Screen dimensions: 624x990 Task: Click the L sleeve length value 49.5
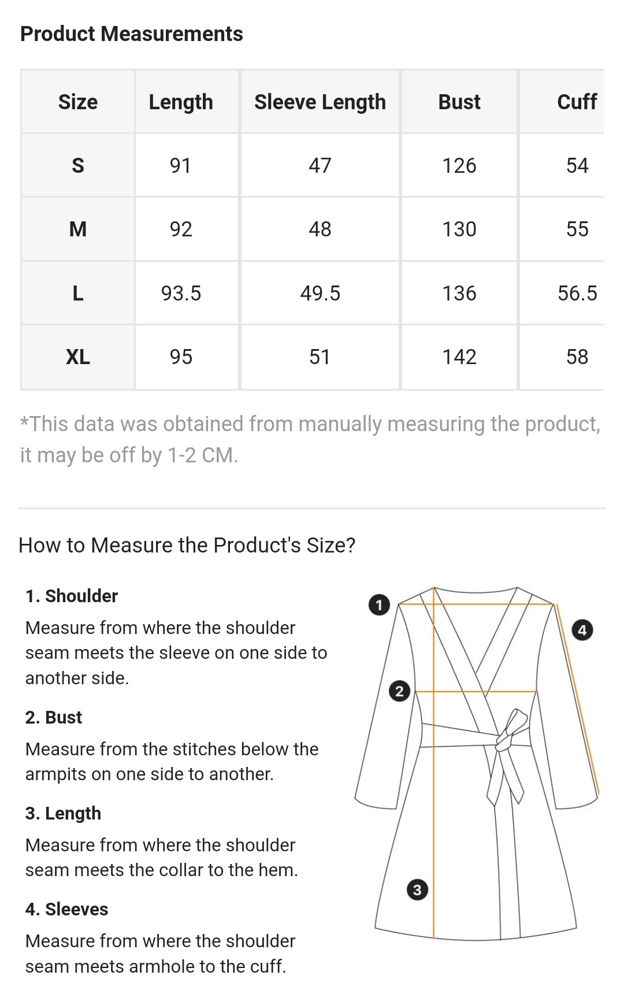click(320, 293)
